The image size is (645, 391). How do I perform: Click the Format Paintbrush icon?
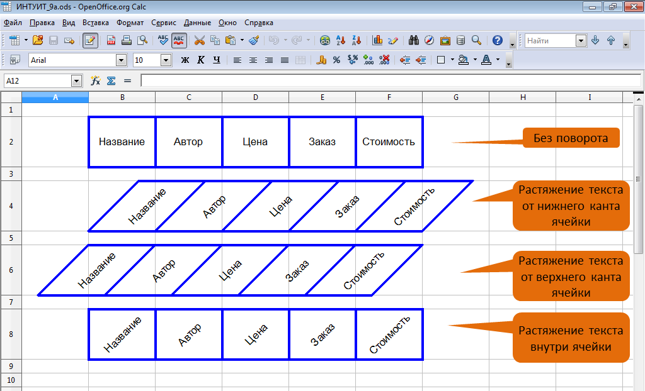point(254,40)
